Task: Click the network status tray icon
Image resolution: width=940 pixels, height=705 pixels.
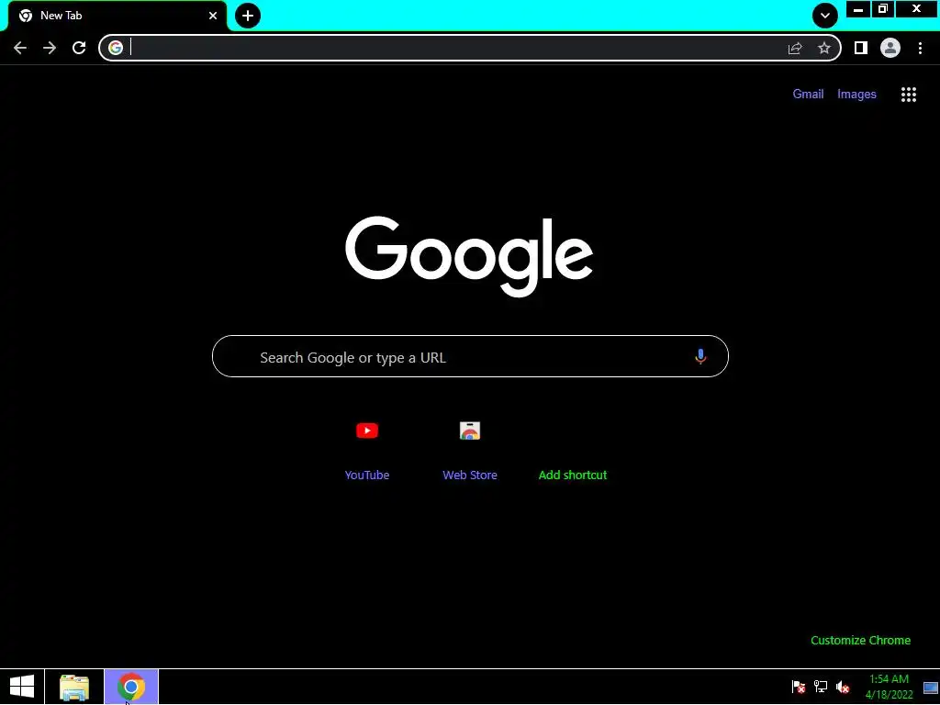Action: (x=821, y=687)
